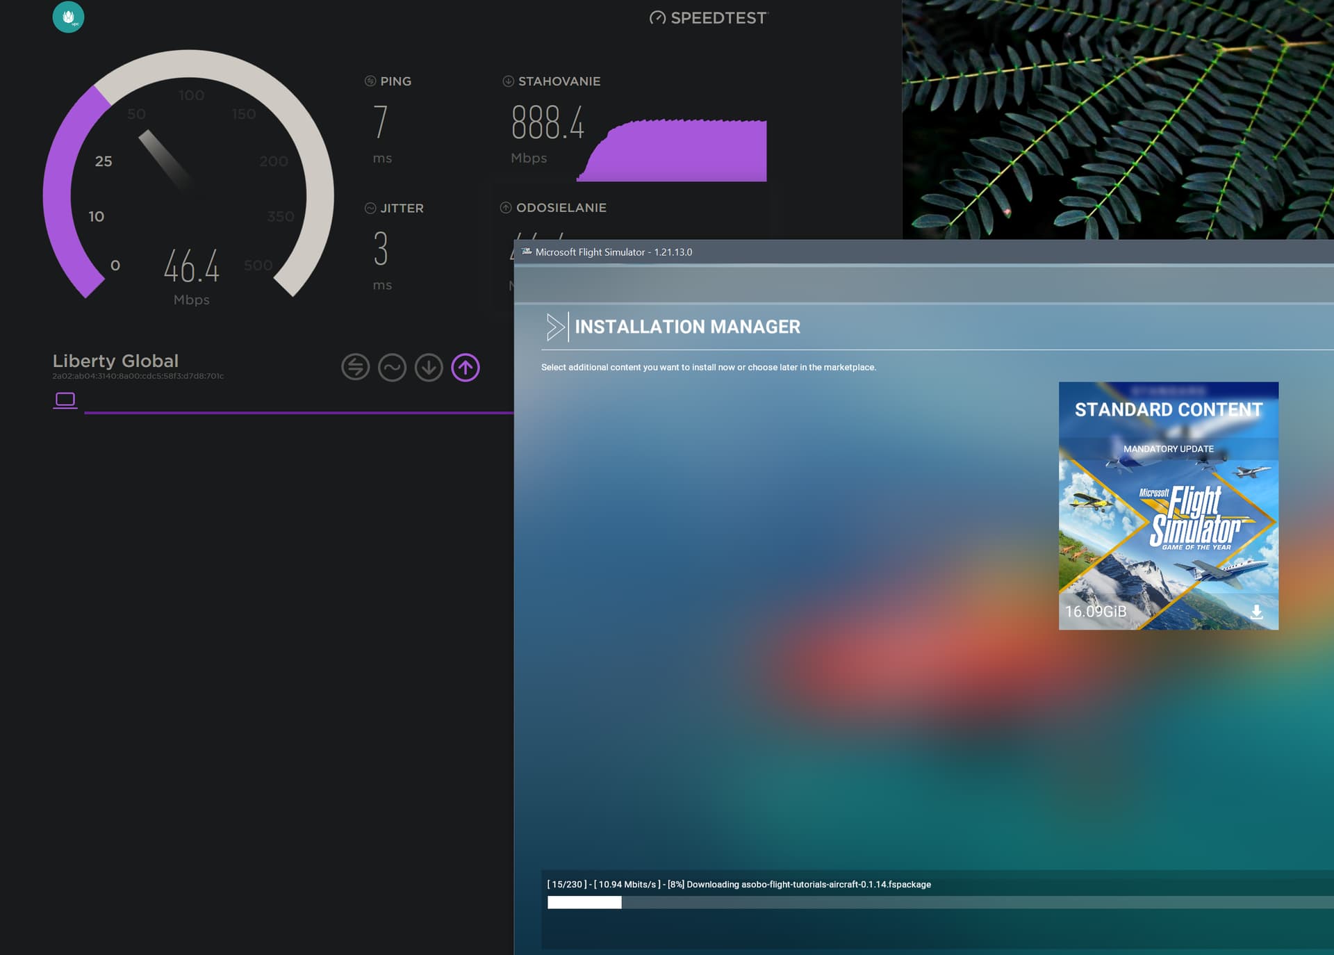Select the download arrow stage icon

[429, 367]
